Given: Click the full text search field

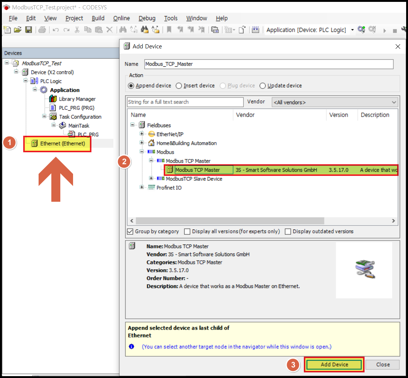Looking at the screenshot, I should coord(185,102).
